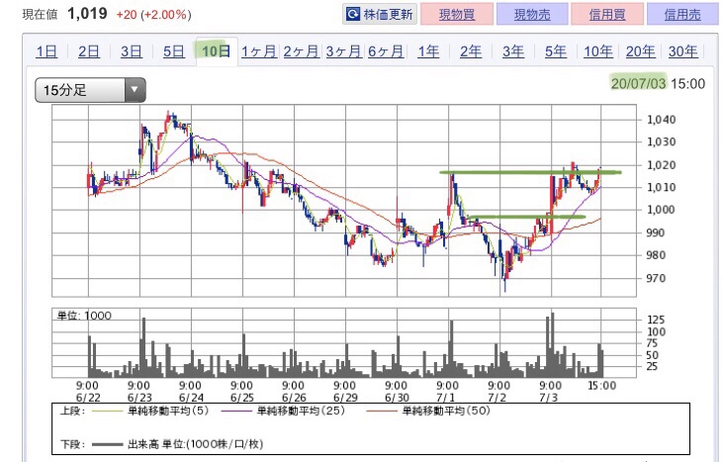Click the 20/07/03 date label
Viewport: 723px width, 462px height.
click(639, 83)
